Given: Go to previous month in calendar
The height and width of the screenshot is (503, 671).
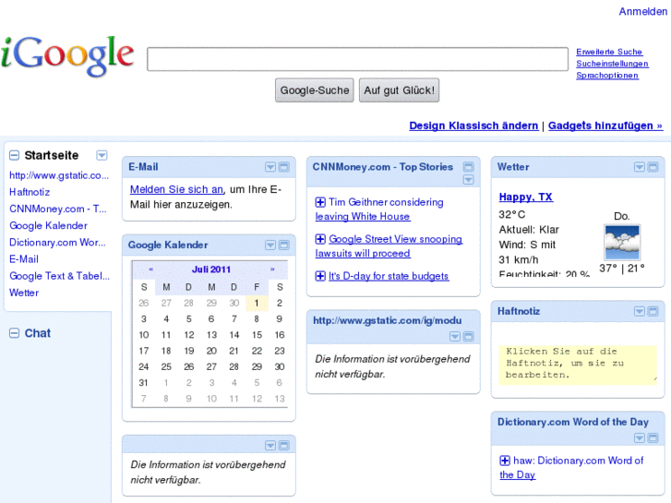Looking at the screenshot, I should [x=150, y=269].
